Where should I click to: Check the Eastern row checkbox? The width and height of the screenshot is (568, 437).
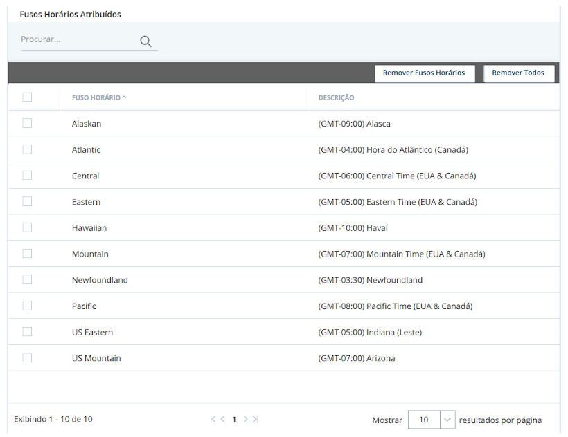point(27,201)
